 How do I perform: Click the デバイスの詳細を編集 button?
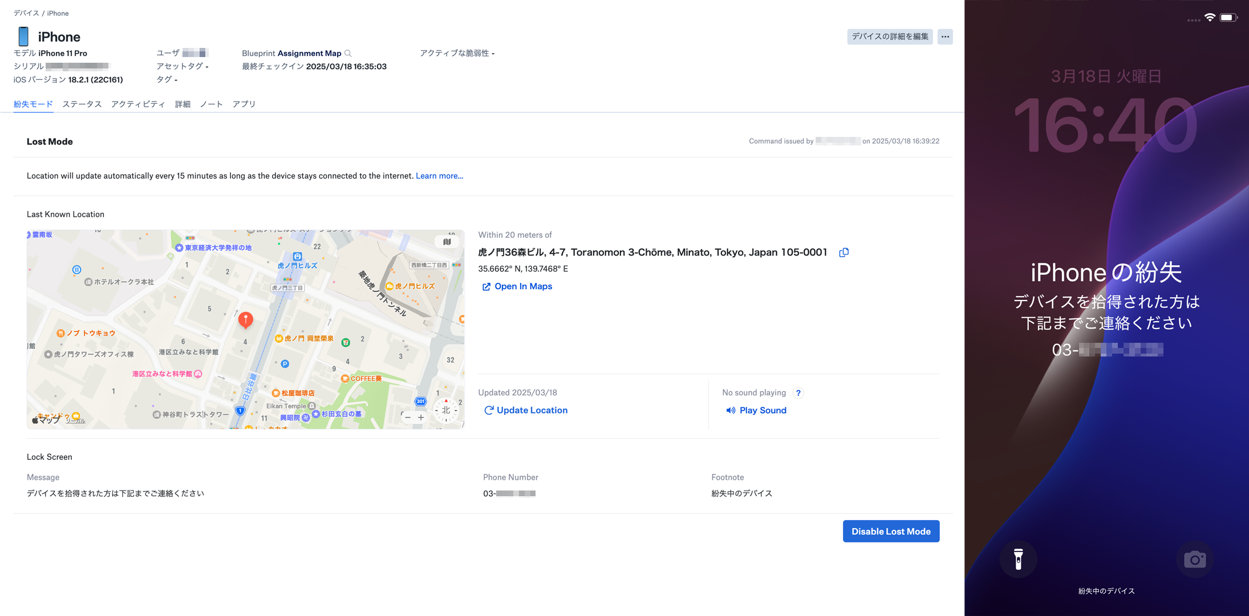[890, 37]
